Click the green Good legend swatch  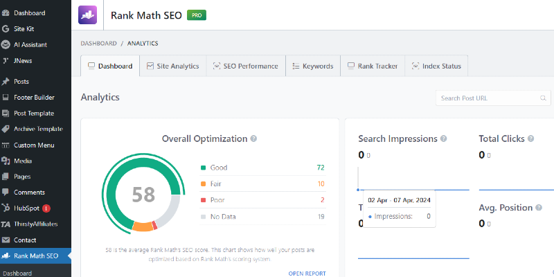pos(203,168)
